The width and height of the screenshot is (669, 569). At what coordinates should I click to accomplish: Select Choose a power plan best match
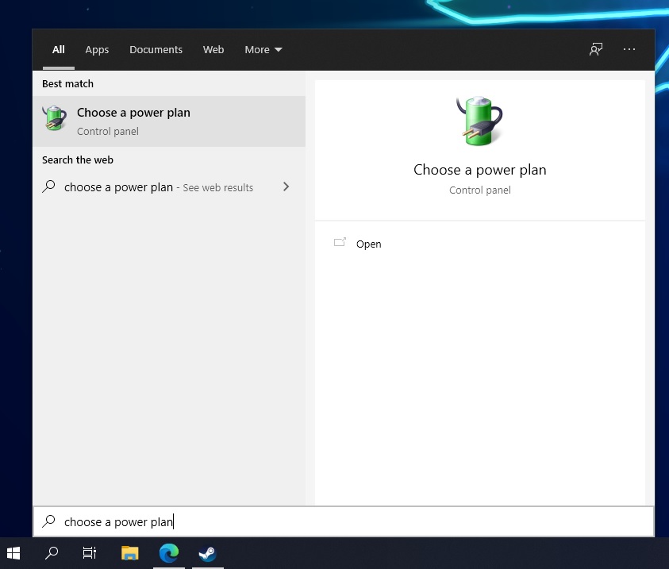(x=169, y=121)
